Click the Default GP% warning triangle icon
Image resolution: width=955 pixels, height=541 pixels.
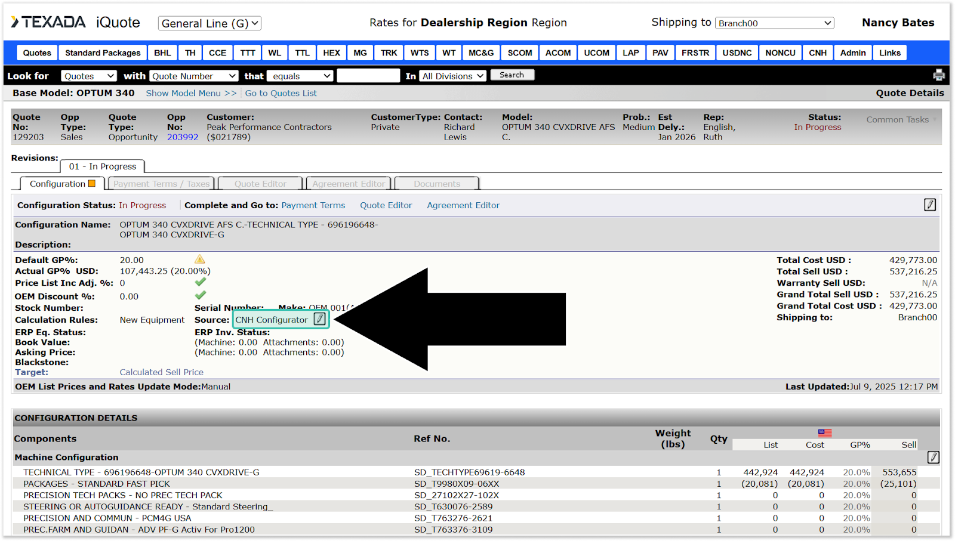pos(200,259)
